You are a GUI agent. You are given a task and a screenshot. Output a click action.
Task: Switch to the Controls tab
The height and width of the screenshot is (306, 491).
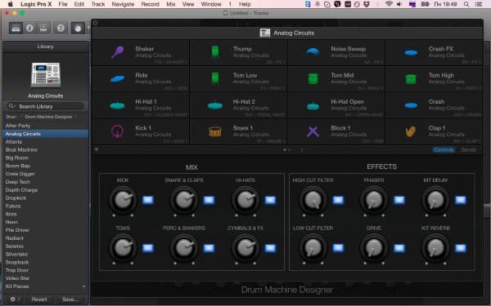(x=444, y=150)
